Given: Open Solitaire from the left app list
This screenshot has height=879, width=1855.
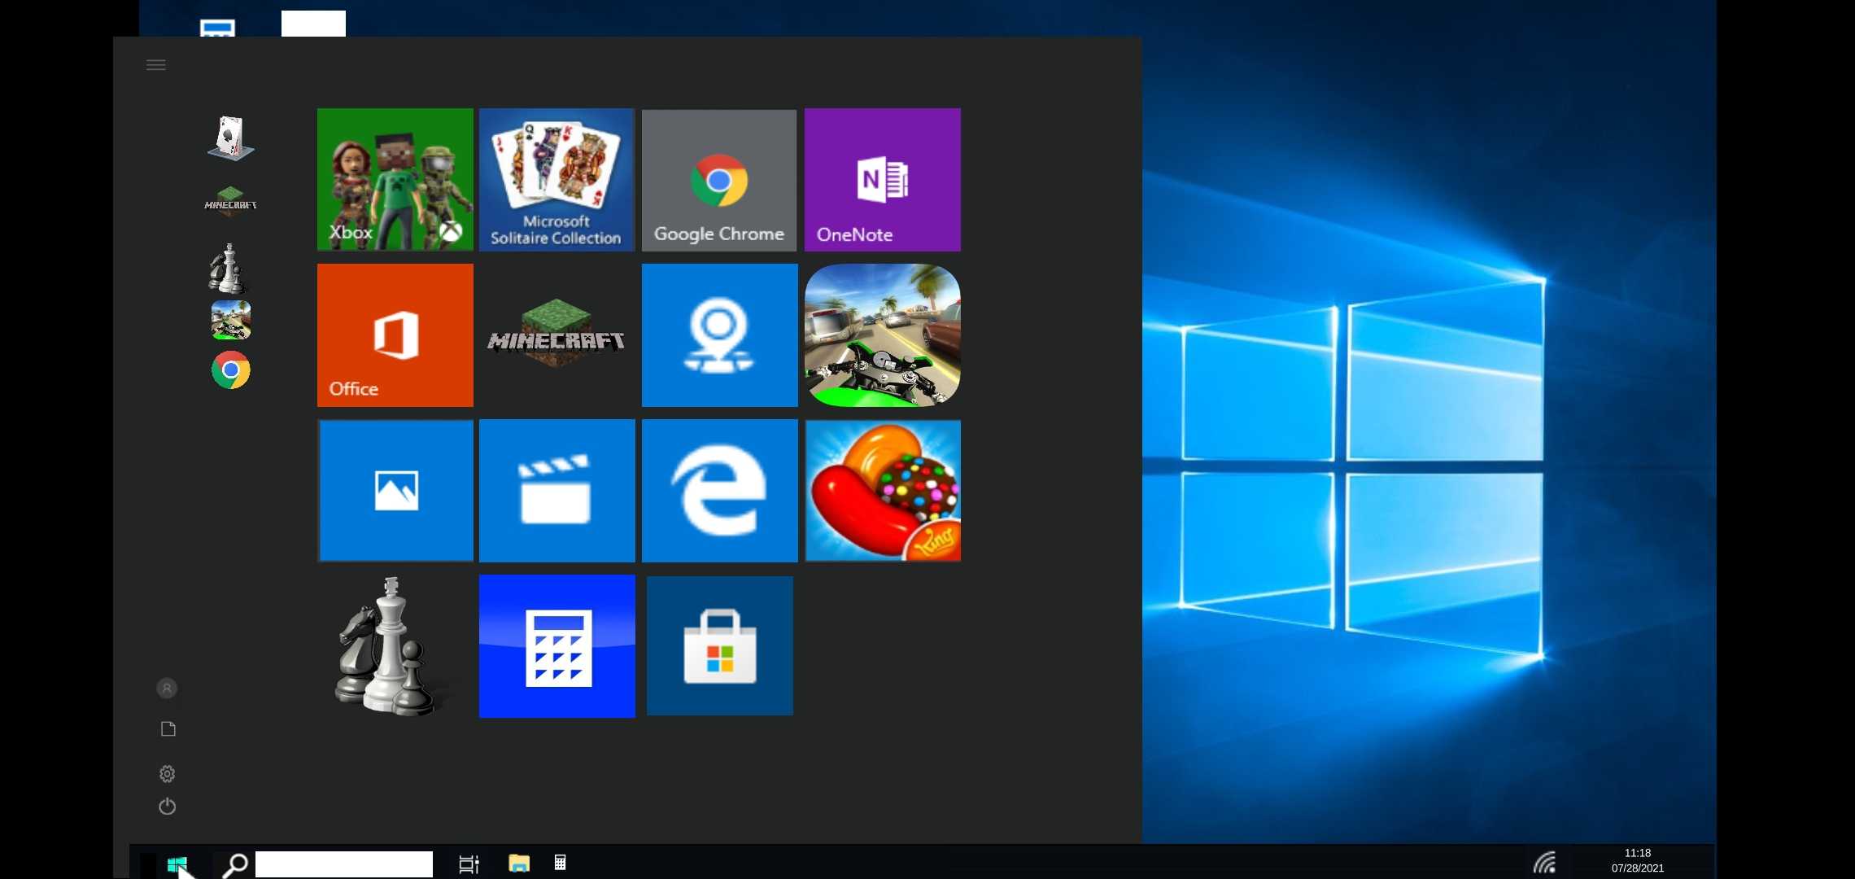Looking at the screenshot, I should 230,138.
